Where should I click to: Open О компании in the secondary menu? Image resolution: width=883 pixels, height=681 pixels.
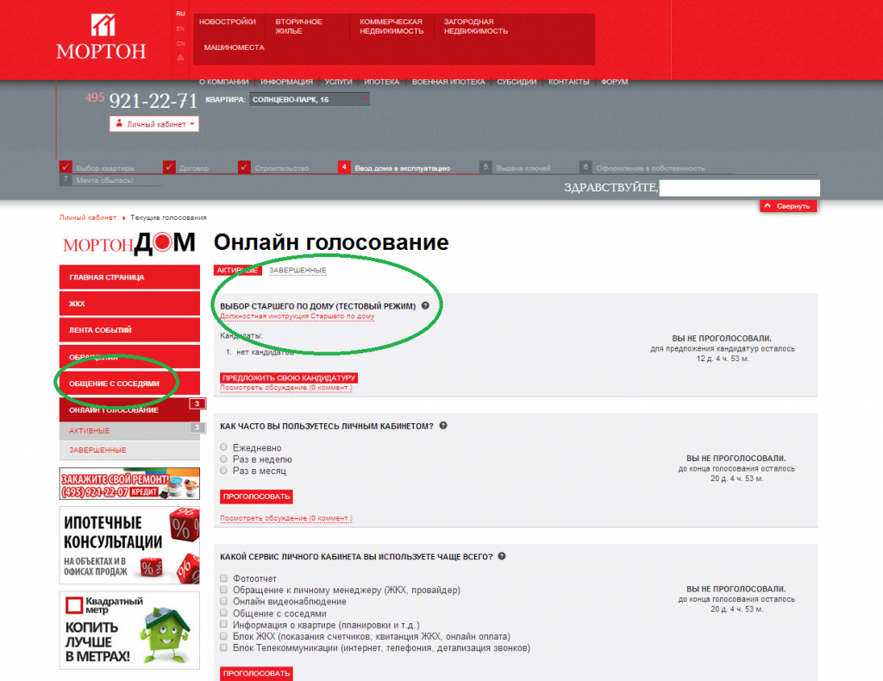223,82
